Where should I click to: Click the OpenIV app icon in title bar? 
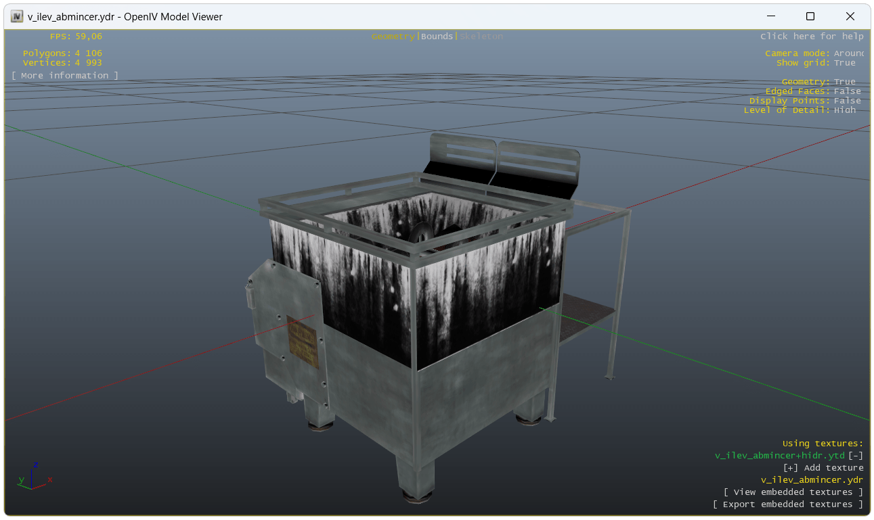(x=17, y=16)
